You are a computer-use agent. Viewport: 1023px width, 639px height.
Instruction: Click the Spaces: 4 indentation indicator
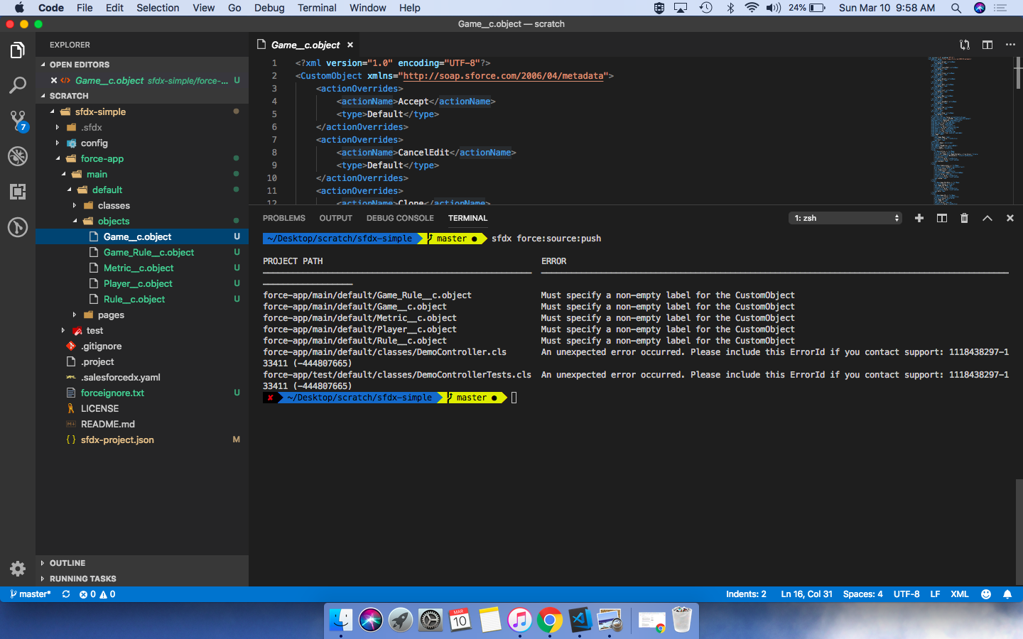click(862, 594)
